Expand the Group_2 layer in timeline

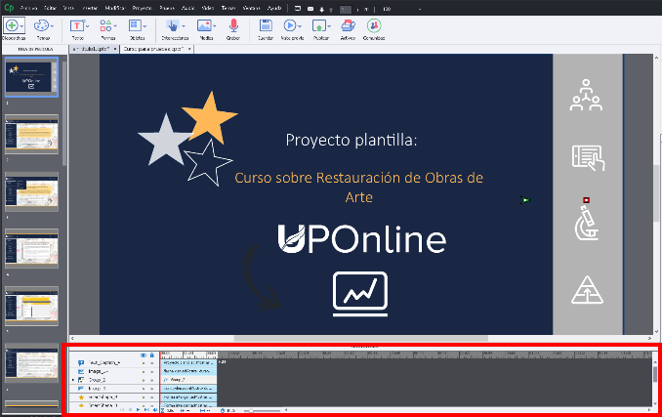point(72,380)
